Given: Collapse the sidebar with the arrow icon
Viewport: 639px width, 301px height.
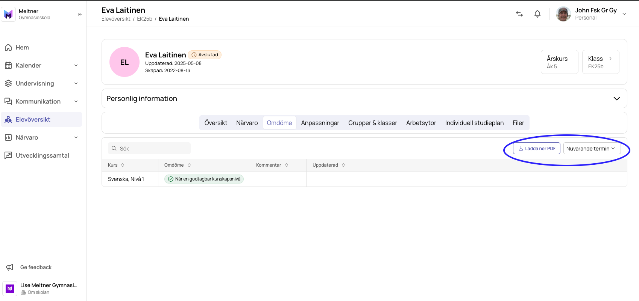Looking at the screenshot, I should [x=80, y=14].
